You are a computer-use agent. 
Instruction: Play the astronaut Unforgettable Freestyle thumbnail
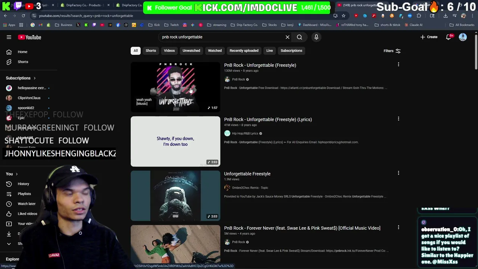tap(176, 196)
